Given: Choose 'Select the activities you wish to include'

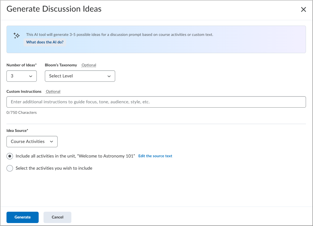Looking at the screenshot, I should point(9,168).
